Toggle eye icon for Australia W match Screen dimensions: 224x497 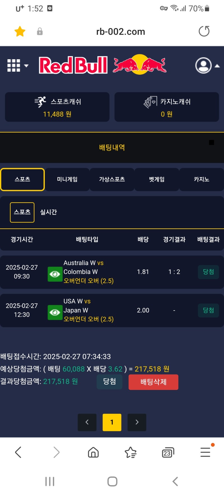click(x=55, y=274)
